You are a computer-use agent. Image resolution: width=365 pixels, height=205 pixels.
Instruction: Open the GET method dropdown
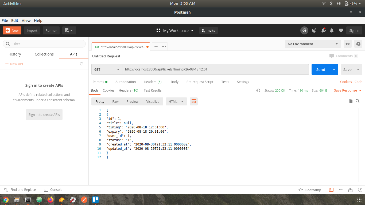107,69
